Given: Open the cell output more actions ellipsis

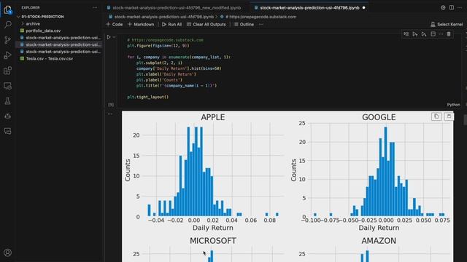Looking at the screenshot, I should pyautogui.click(x=110, y=114).
